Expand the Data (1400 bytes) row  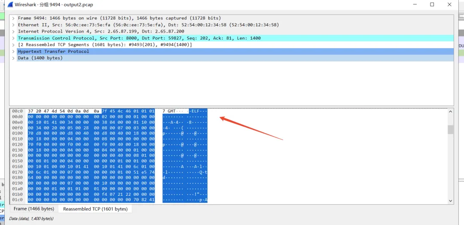point(13,58)
